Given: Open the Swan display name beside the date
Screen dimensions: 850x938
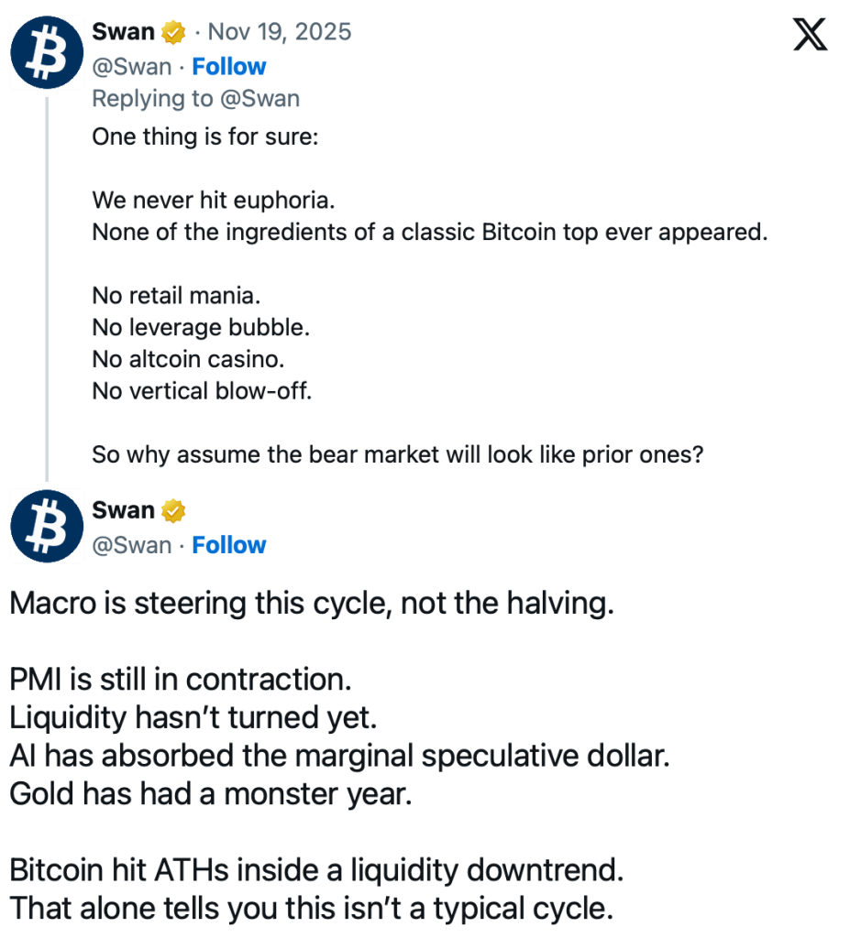Looking at the screenshot, I should (124, 32).
